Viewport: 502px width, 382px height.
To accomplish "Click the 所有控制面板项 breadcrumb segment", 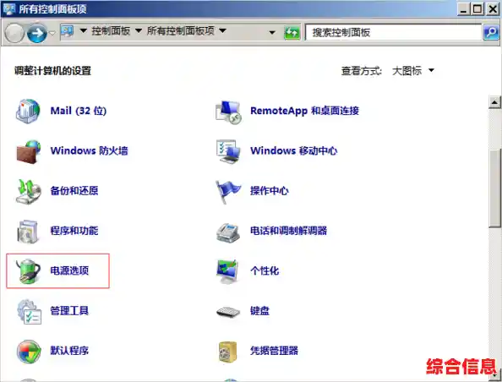I will tap(181, 31).
